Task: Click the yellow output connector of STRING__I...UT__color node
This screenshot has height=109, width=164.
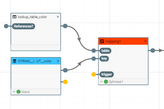Action: (x=65, y=82)
